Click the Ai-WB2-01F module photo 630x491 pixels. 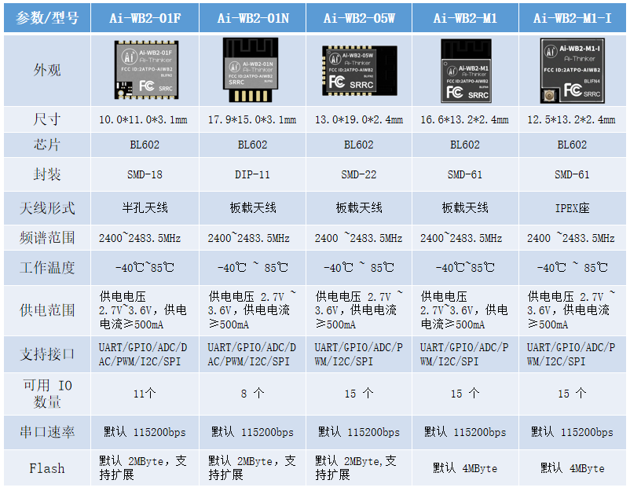146,70
